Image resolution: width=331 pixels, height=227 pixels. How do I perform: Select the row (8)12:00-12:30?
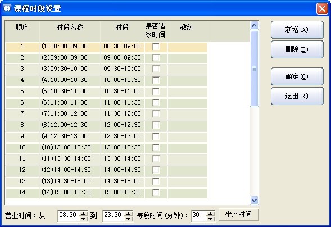(x=106, y=125)
